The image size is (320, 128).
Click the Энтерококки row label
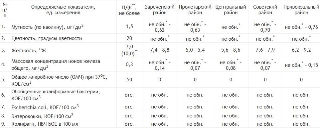point(42,116)
